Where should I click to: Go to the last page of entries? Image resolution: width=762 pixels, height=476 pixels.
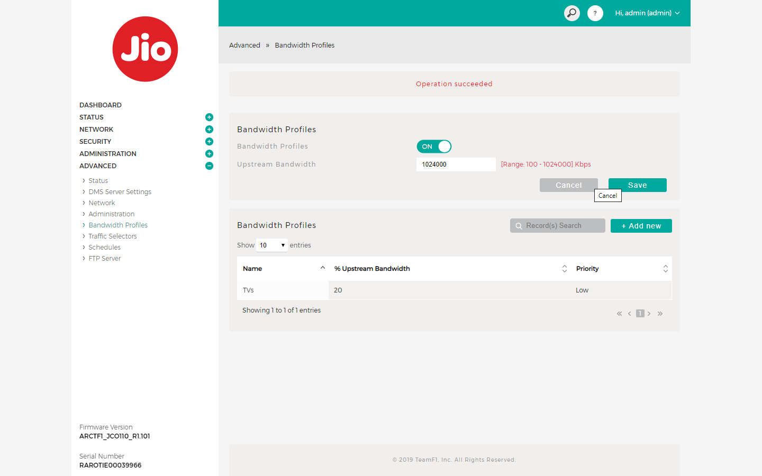click(x=660, y=314)
